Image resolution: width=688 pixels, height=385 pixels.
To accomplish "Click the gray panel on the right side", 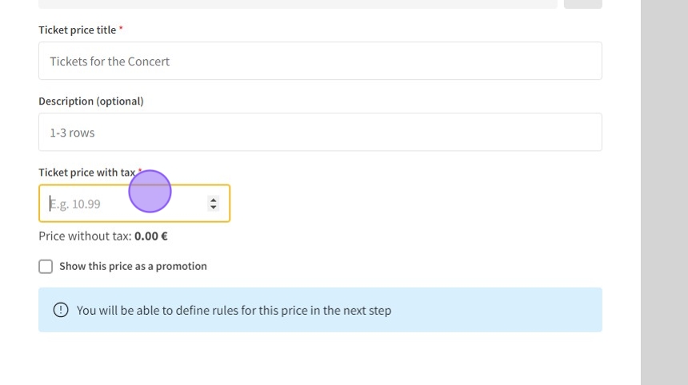I will 664,192.
